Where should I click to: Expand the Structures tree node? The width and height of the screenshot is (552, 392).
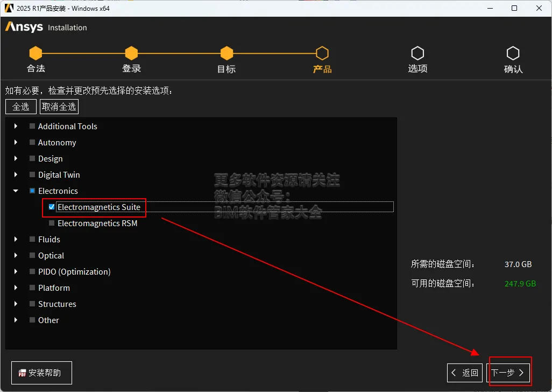coord(16,304)
